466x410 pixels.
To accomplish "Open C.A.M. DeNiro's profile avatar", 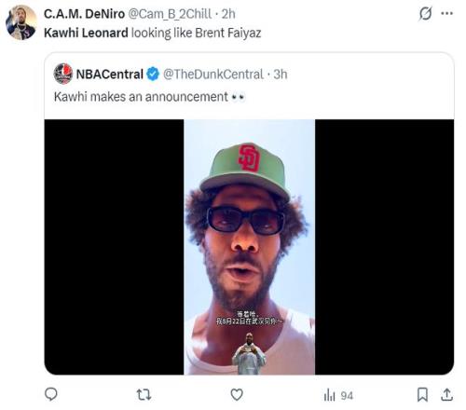I will tap(21, 22).
